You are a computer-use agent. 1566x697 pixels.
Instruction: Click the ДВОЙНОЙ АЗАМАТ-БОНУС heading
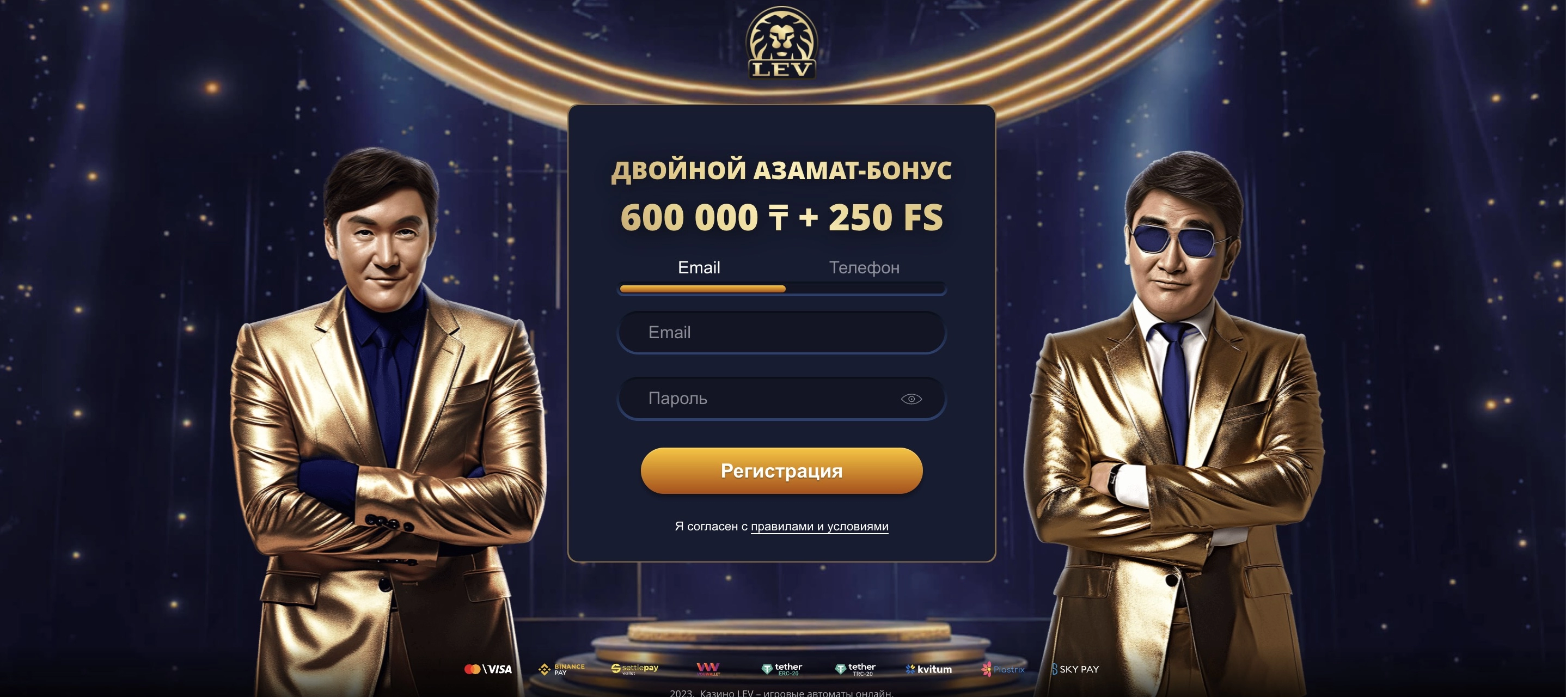point(781,170)
